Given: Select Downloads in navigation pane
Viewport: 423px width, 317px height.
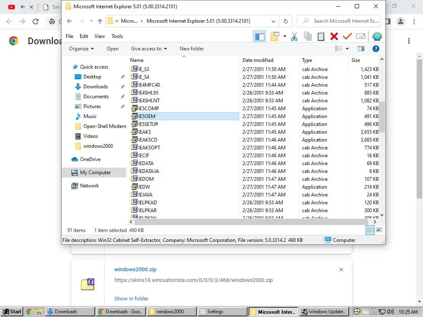Looking at the screenshot, I should 95,87.
